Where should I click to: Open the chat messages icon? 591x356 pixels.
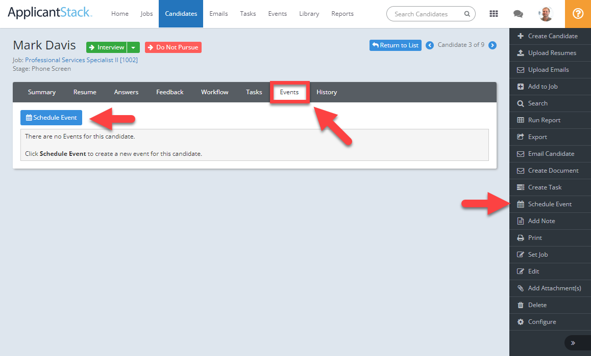[518, 14]
